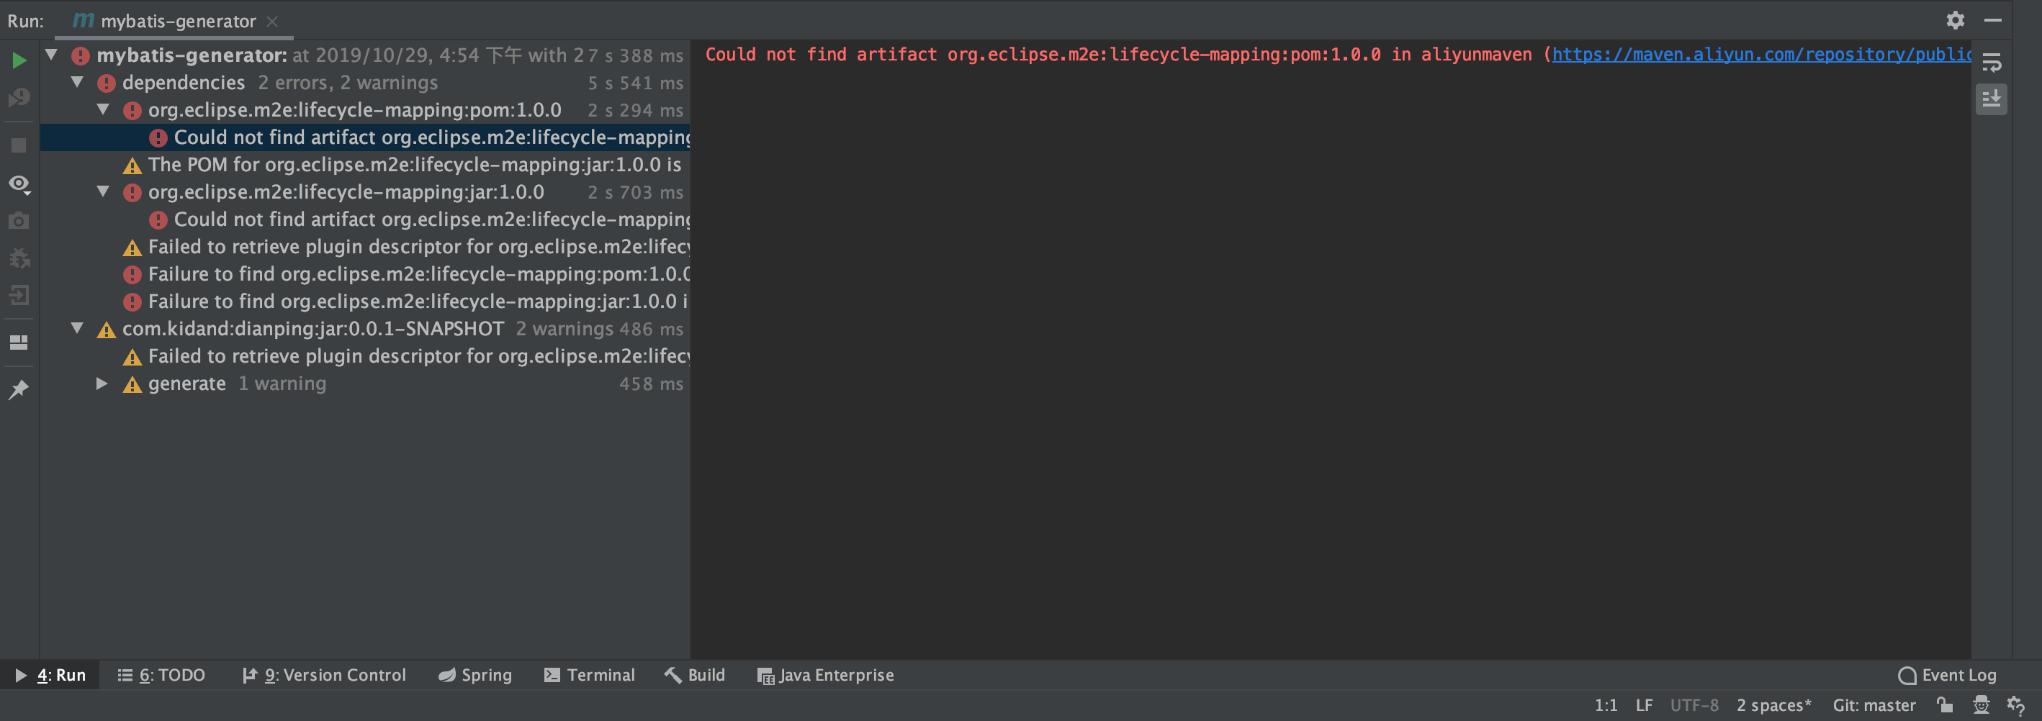
Task: Click the camera dump threads icon
Action: pyautogui.click(x=19, y=220)
